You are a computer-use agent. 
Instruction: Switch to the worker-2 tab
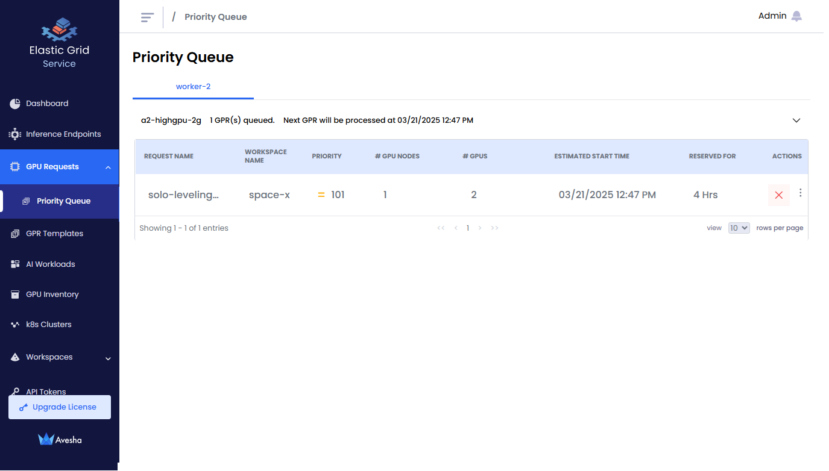point(193,87)
